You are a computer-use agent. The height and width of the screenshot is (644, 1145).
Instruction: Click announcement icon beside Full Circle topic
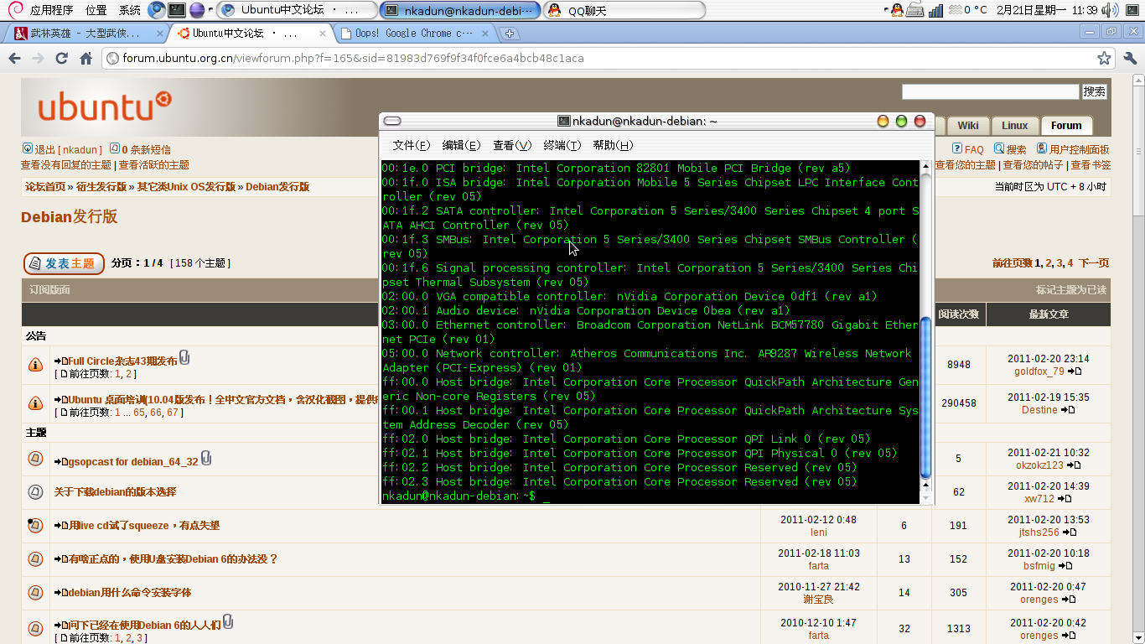point(35,365)
